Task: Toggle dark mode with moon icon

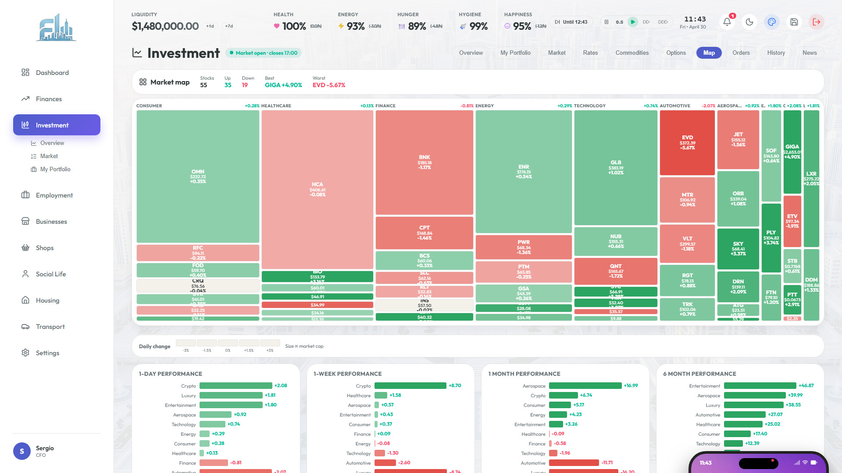Action: tap(749, 22)
